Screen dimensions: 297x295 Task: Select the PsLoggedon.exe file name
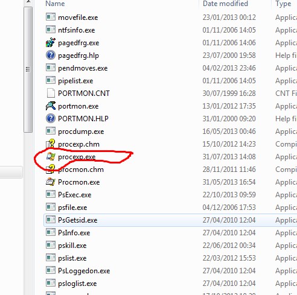[x=84, y=271]
